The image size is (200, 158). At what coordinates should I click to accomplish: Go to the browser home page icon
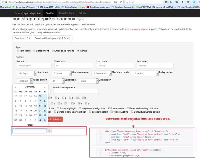click(x=188, y=2)
